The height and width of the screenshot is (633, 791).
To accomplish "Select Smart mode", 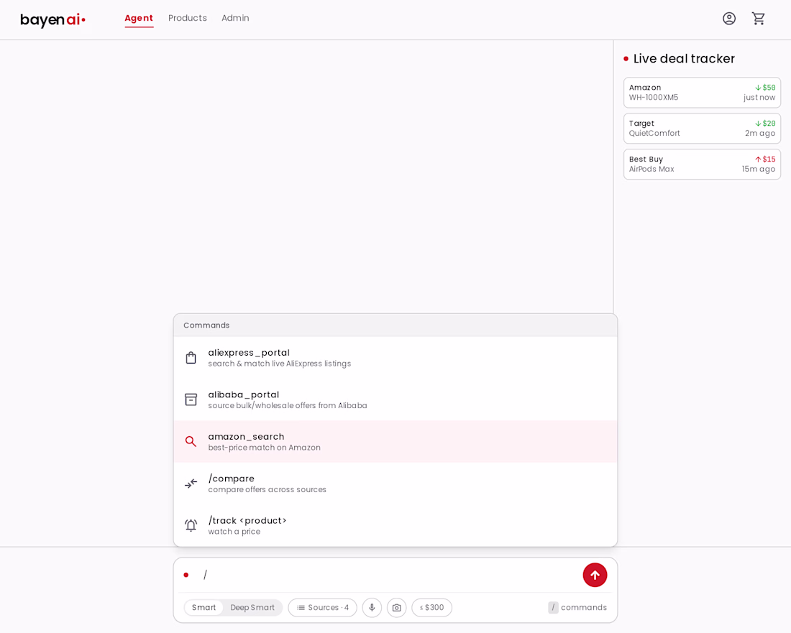I will [x=204, y=607].
